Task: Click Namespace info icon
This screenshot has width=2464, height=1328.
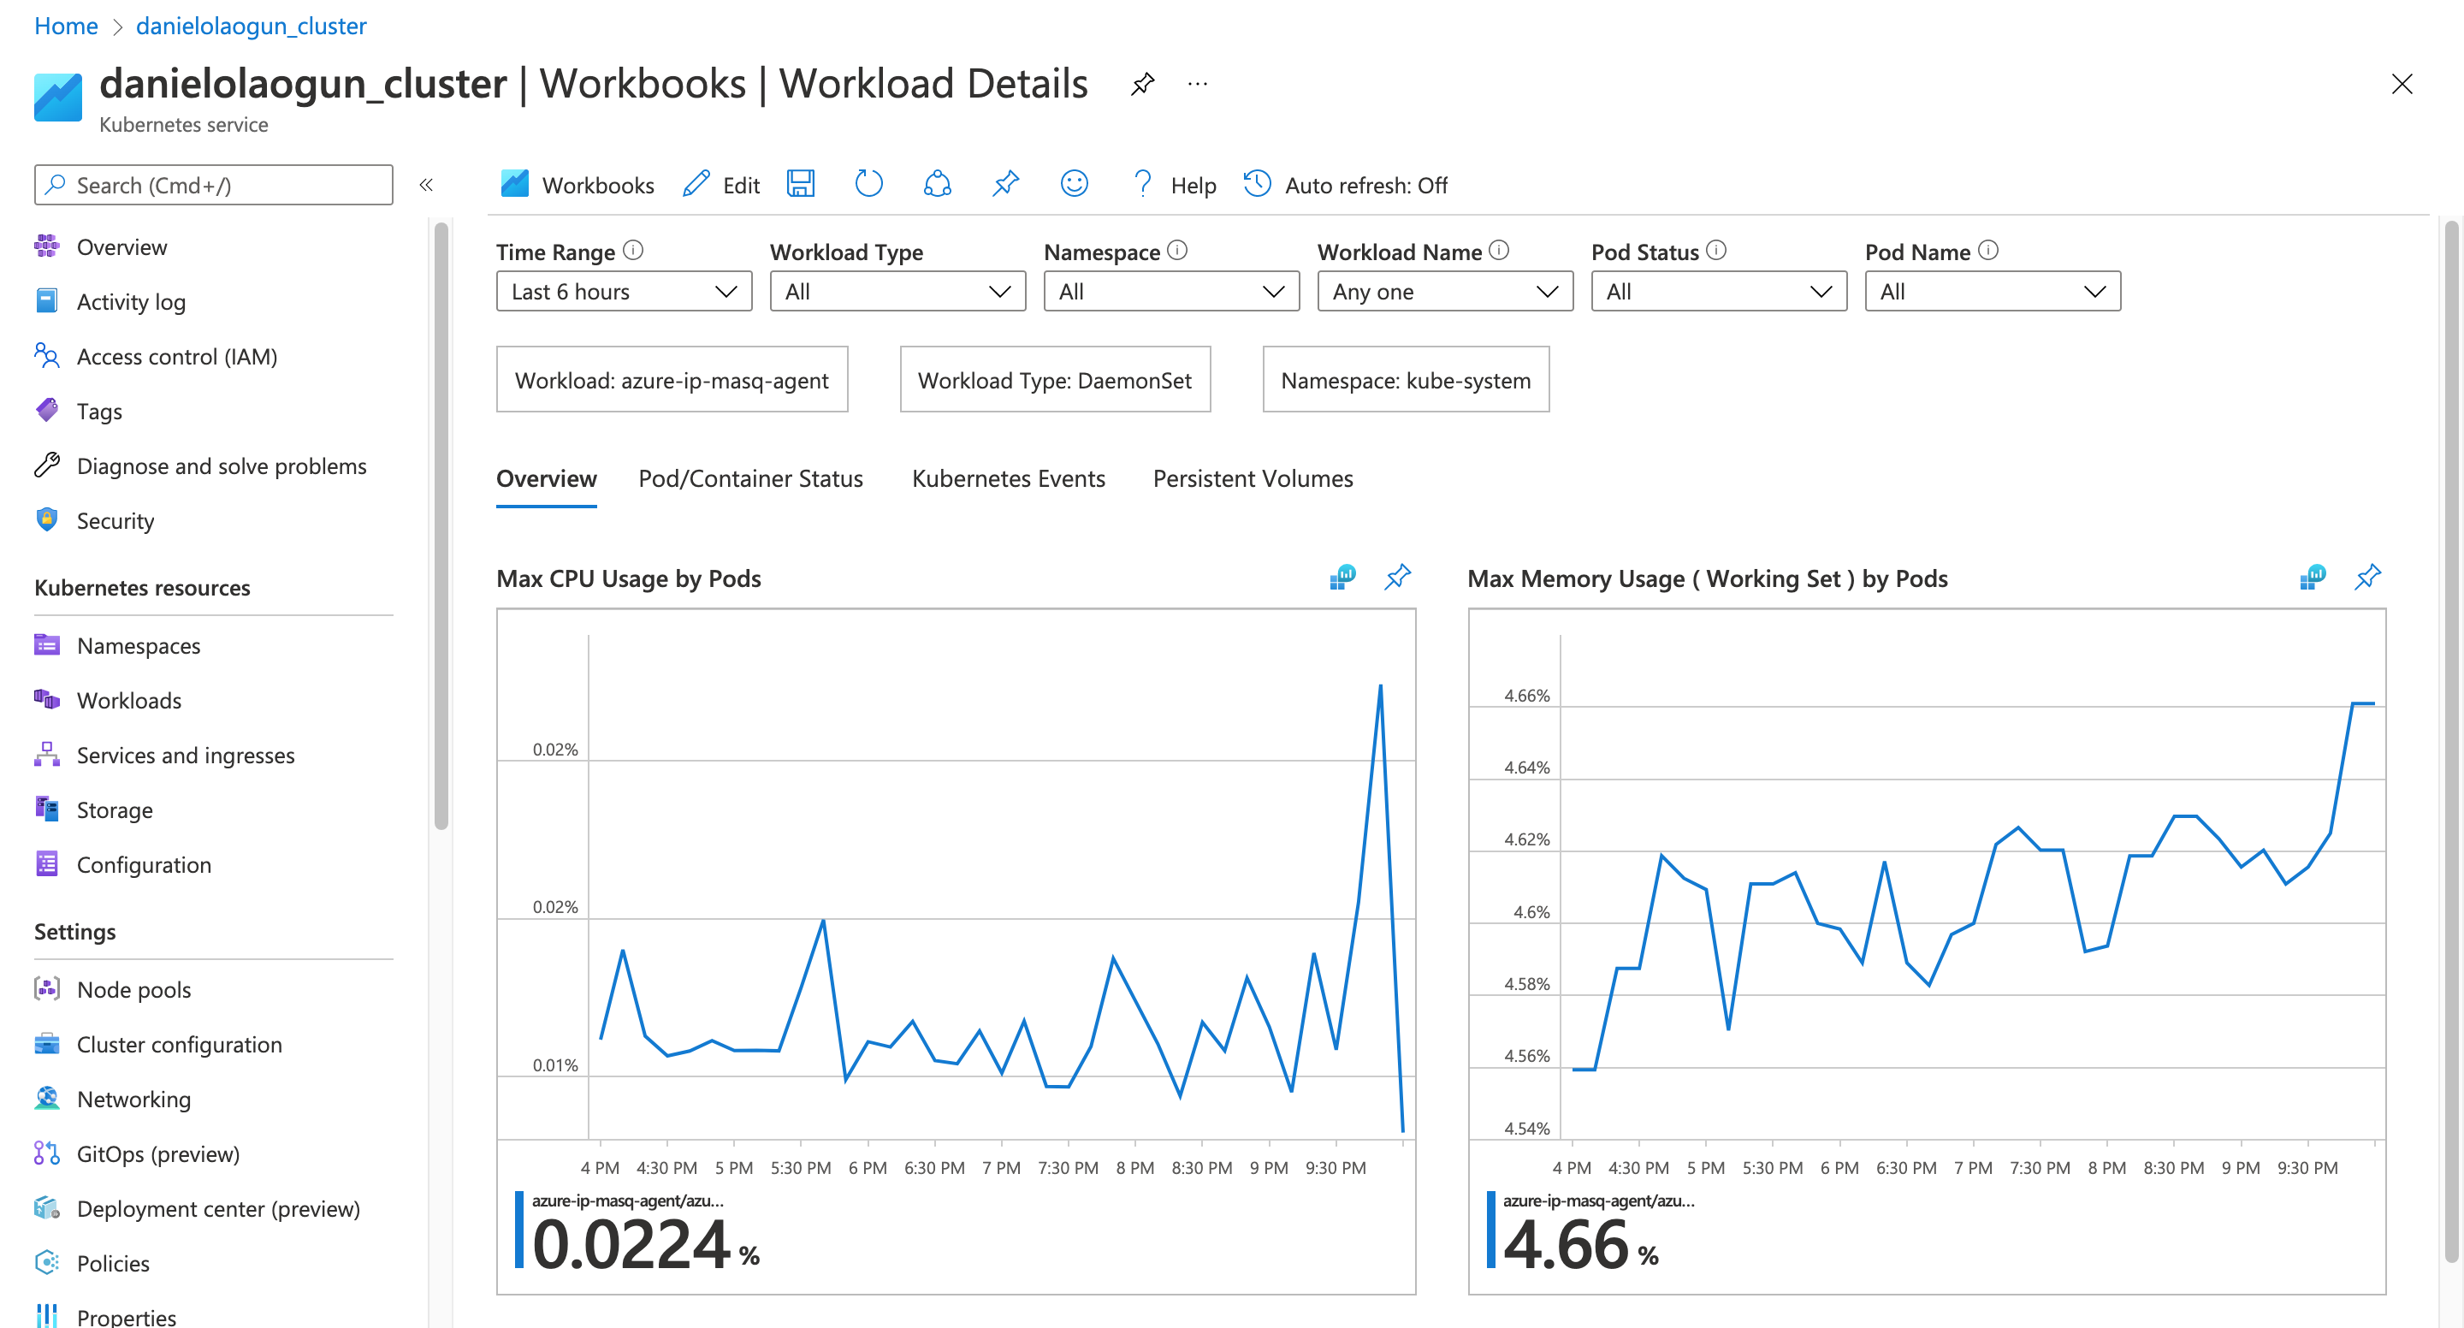Action: [1177, 251]
